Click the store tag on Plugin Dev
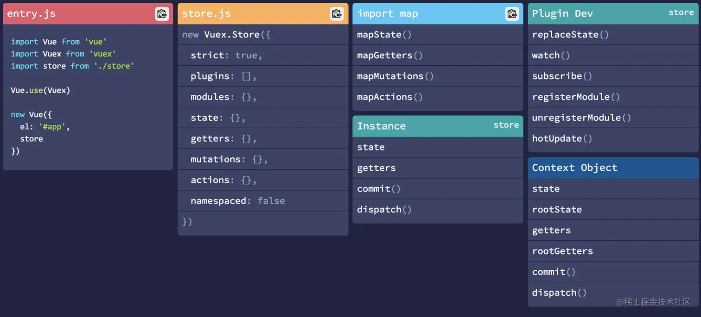 681,12
